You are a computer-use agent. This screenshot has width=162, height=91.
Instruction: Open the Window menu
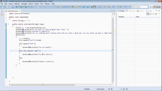tap(47, 4)
